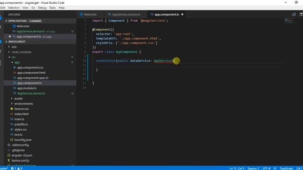The height and width of the screenshot is (170, 303).
Task: Click the blue git change bar in gutter
Action: pos(88,68)
